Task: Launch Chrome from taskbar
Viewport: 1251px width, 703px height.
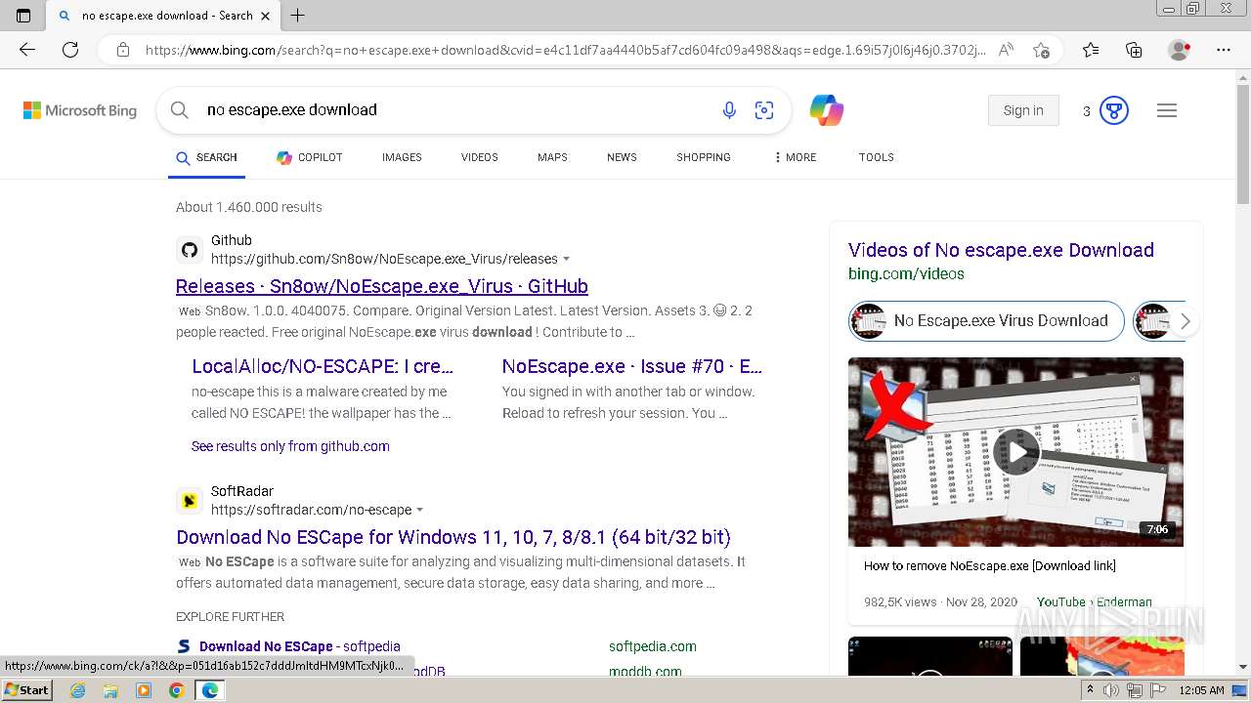Action: (x=176, y=690)
